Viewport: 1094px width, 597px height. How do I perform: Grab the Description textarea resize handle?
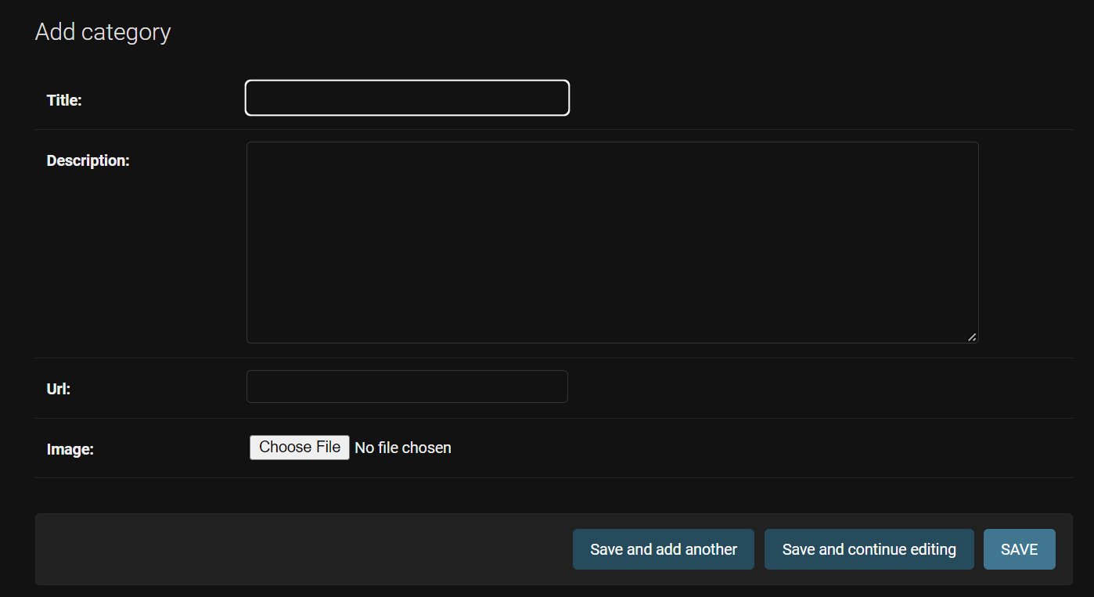coord(971,337)
